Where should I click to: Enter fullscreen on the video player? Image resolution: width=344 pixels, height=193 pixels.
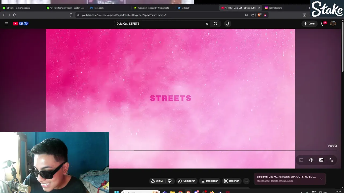click(331, 160)
